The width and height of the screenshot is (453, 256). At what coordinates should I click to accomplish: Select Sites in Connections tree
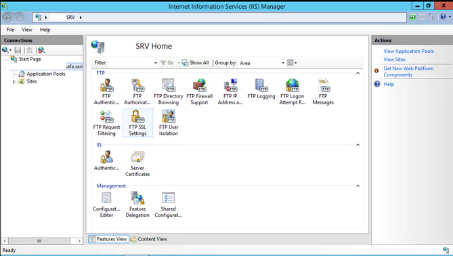point(32,81)
